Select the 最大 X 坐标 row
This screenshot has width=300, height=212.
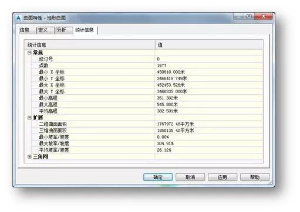[147, 85]
